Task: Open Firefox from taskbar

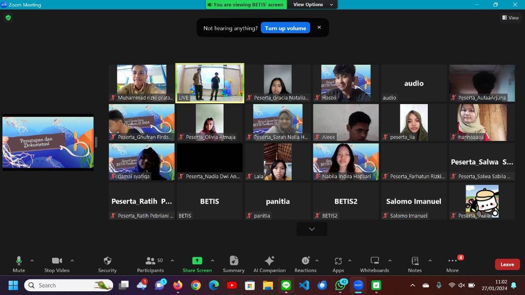Action: pyautogui.click(x=178, y=285)
